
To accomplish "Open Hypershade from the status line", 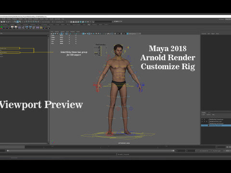I will (81, 22).
